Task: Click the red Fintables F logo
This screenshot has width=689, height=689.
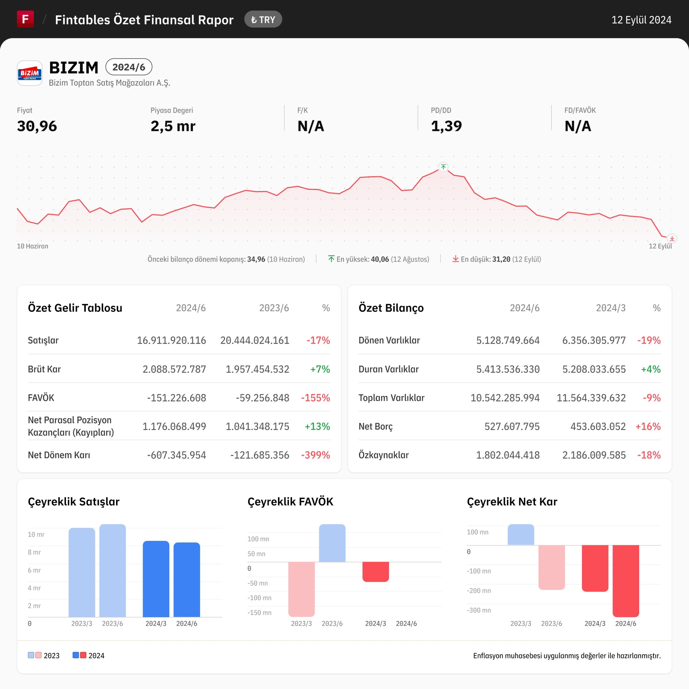Action: click(25, 19)
